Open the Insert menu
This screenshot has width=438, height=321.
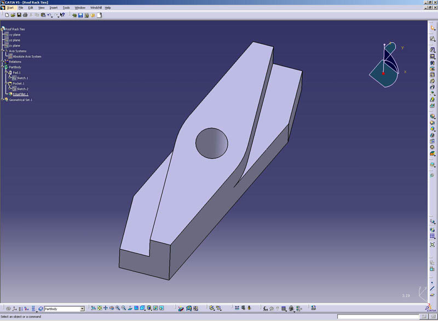tap(53, 8)
